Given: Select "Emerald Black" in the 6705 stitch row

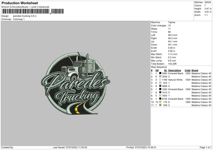Looking at the screenshot, I should [x=176, y=99].
